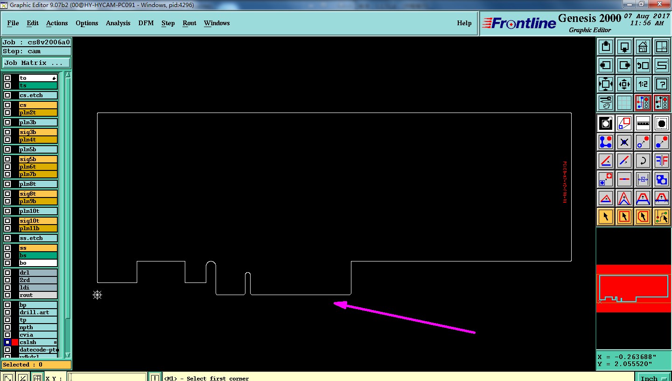Open the Rout menu
The image size is (672, 381).
coord(189,23)
